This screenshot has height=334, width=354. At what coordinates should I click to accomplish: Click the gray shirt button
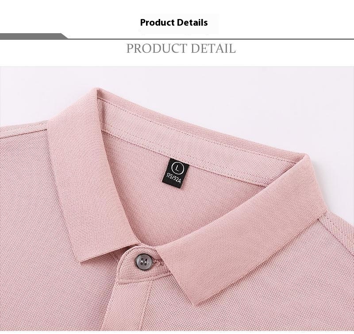pyautogui.click(x=143, y=261)
